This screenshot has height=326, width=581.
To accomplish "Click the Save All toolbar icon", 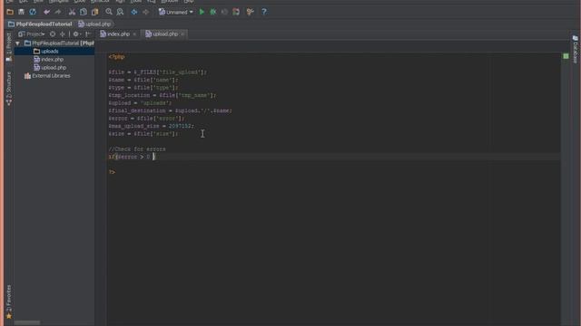I will [21, 12].
